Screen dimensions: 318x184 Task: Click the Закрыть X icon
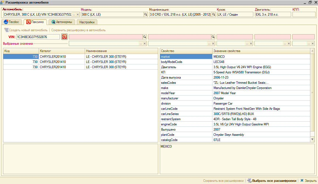302,180
